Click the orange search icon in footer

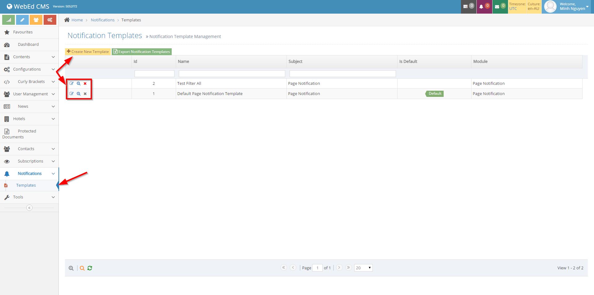coord(82,268)
